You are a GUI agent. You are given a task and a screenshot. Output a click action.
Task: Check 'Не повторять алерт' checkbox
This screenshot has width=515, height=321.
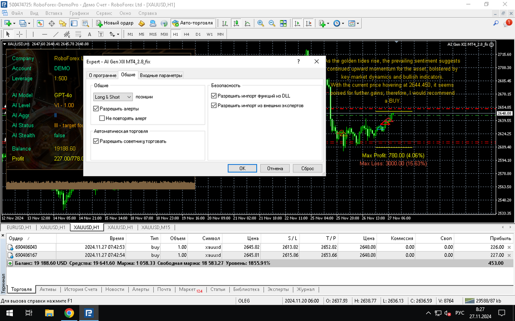click(x=102, y=118)
